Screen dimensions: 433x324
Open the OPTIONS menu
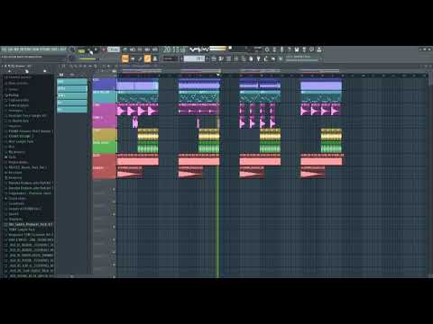click(45, 49)
